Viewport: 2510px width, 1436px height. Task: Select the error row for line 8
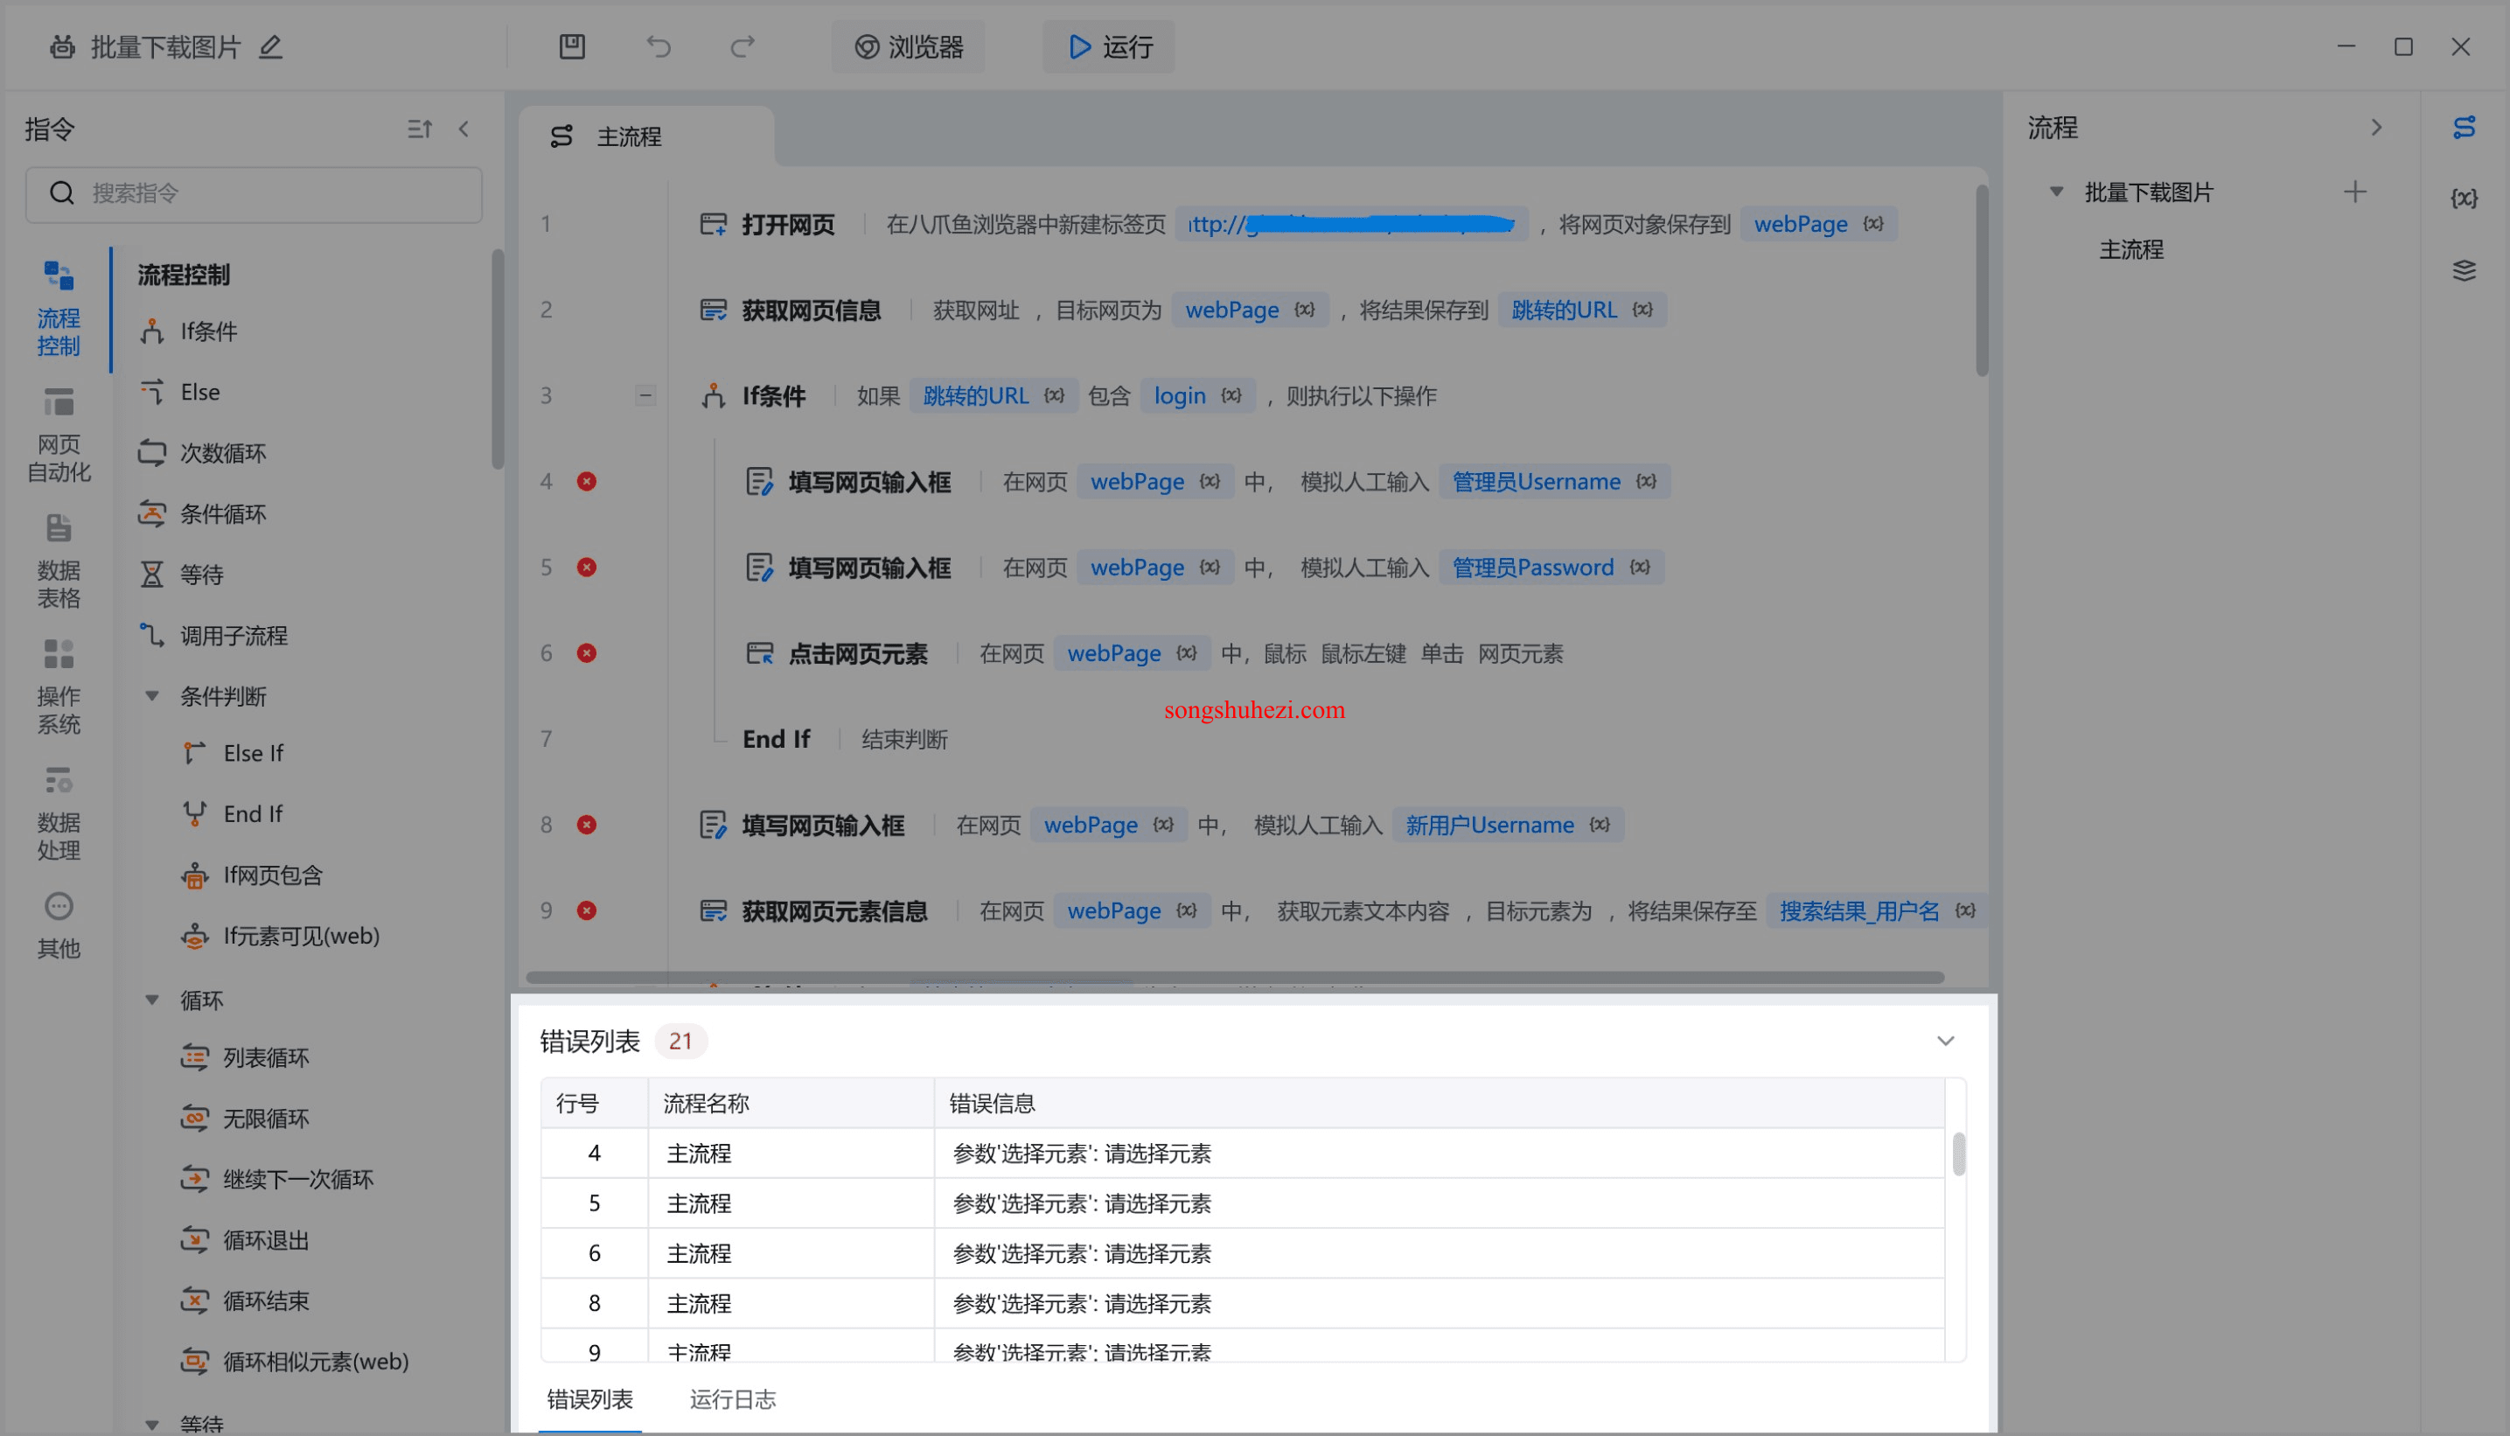pos(1243,1303)
